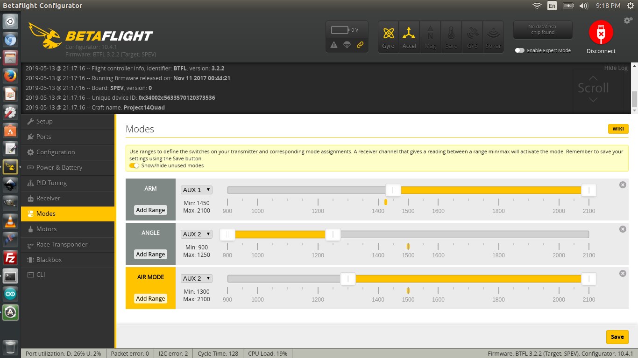Screen dimensions: 638x358
Task: Click Hide Log link
Action: click(x=616, y=68)
